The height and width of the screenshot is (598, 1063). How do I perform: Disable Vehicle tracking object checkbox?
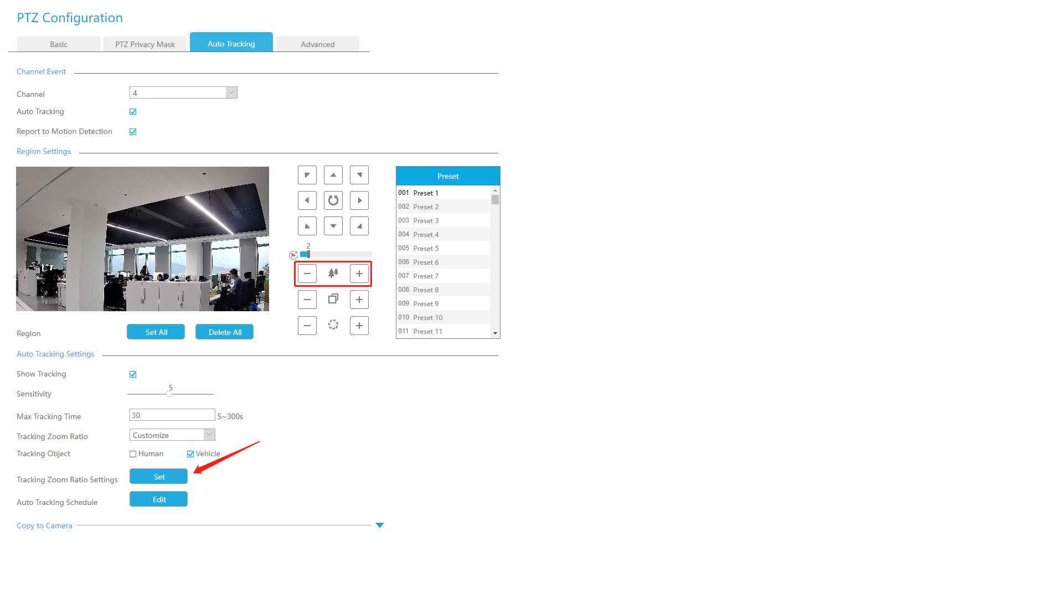[x=190, y=454]
